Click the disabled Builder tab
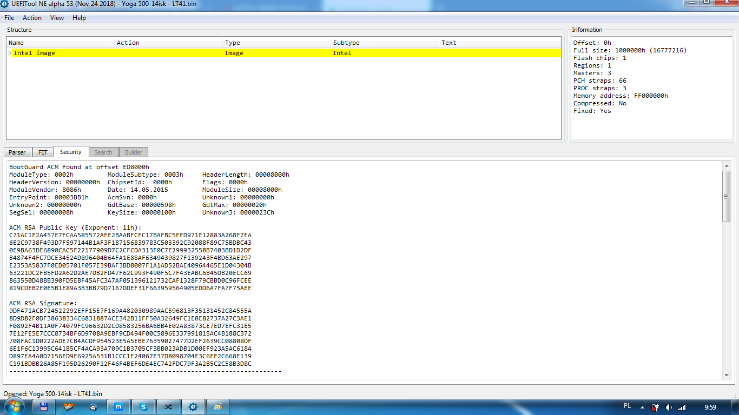This screenshot has height=415, width=739. pos(133,152)
